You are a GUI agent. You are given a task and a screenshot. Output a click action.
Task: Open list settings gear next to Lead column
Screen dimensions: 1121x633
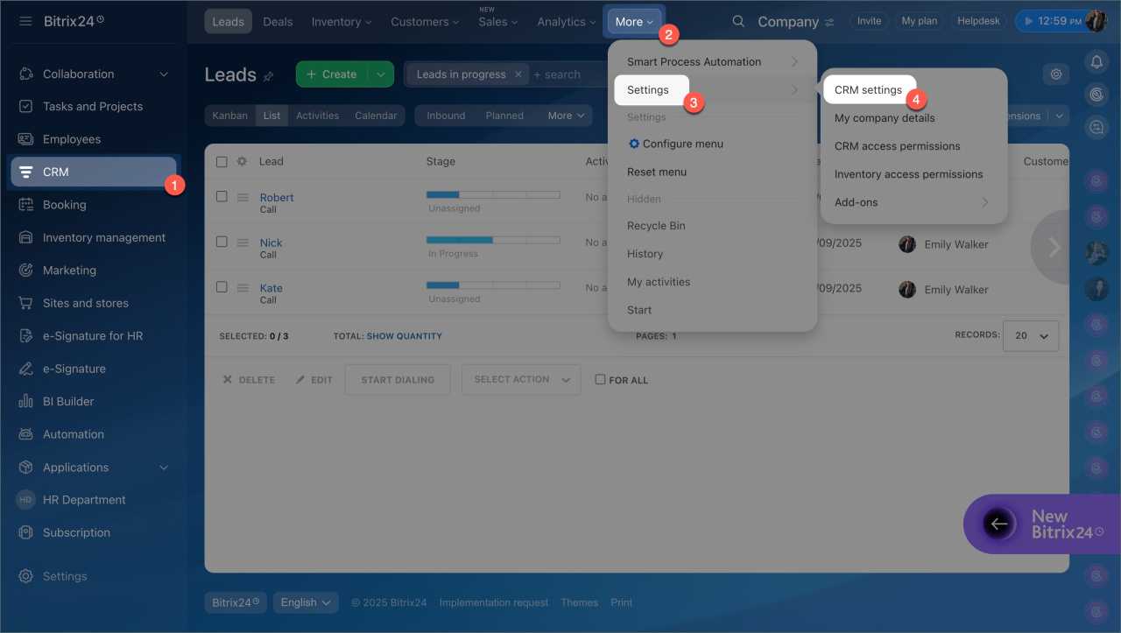click(242, 161)
